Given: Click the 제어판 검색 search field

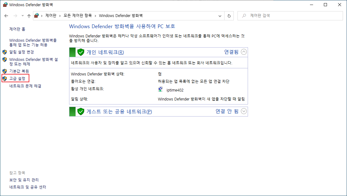Looking at the screenshot, I should tap(290, 16).
